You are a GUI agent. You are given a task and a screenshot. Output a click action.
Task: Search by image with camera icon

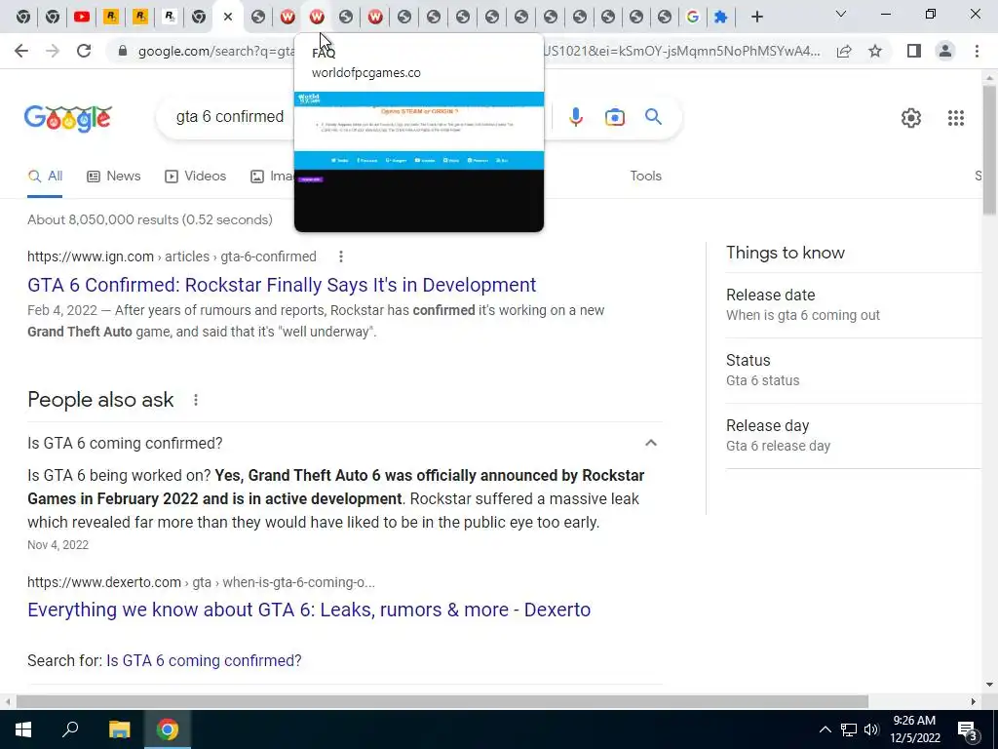(615, 117)
